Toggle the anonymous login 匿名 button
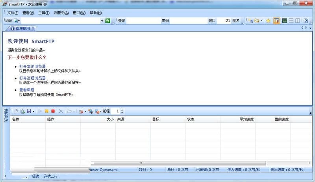Viewport: 315px width, 182px height. coord(236,21)
